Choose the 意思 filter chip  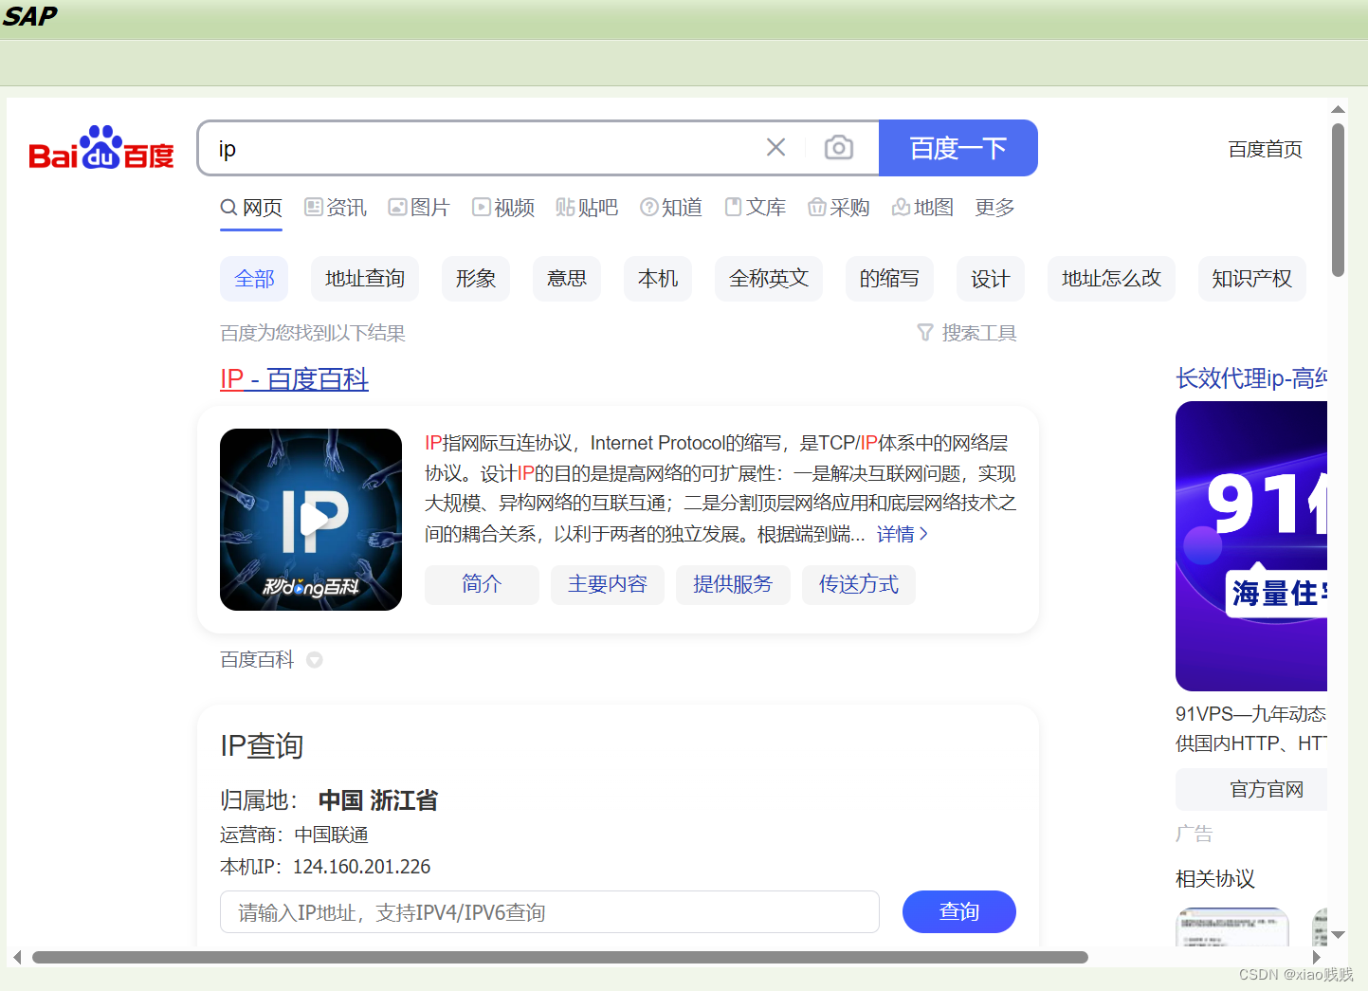click(567, 279)
